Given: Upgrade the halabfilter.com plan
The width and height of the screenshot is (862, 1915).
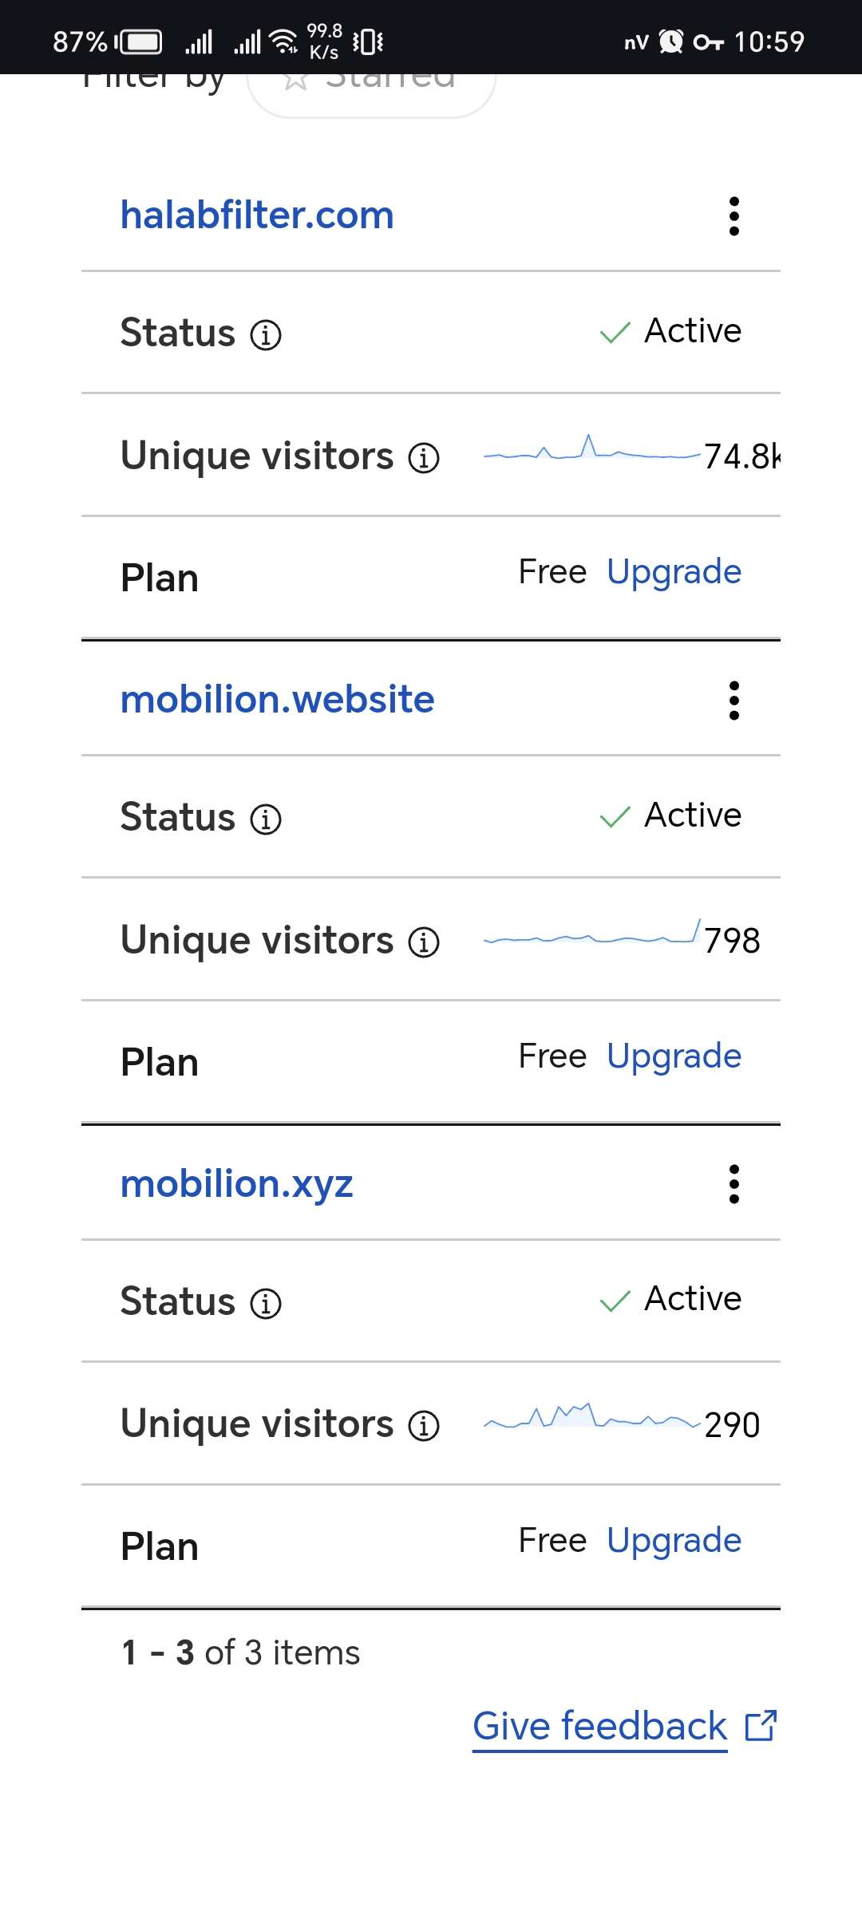Looking at the screenshot, I should pos(674,571).
